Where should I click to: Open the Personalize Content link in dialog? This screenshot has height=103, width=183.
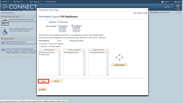pyautogui.click(x=76, y=41)
